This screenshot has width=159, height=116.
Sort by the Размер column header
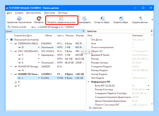80,36
